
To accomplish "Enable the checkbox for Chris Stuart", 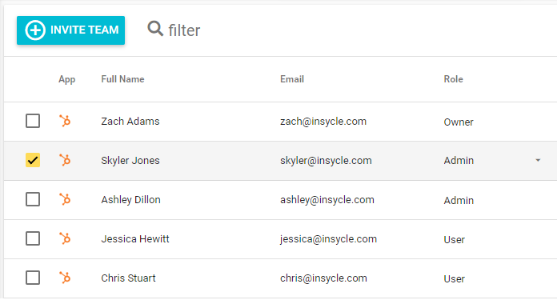I will click(33, 278).
